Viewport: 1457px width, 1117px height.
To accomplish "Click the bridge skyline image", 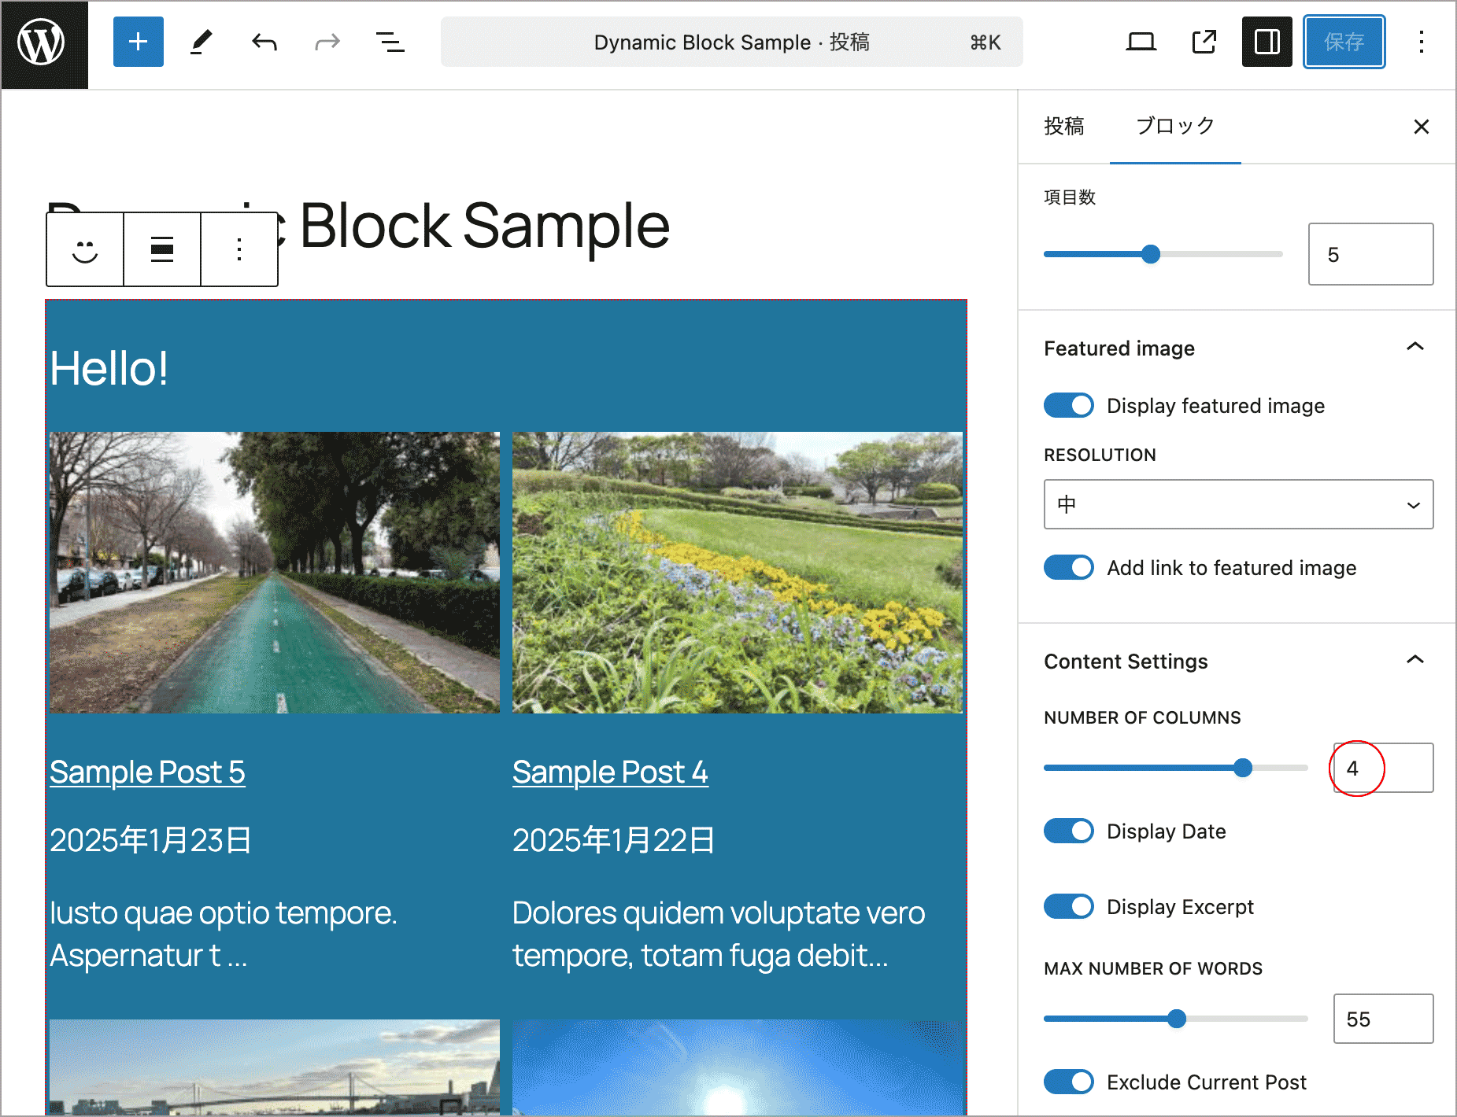I will pos(275,1067).
